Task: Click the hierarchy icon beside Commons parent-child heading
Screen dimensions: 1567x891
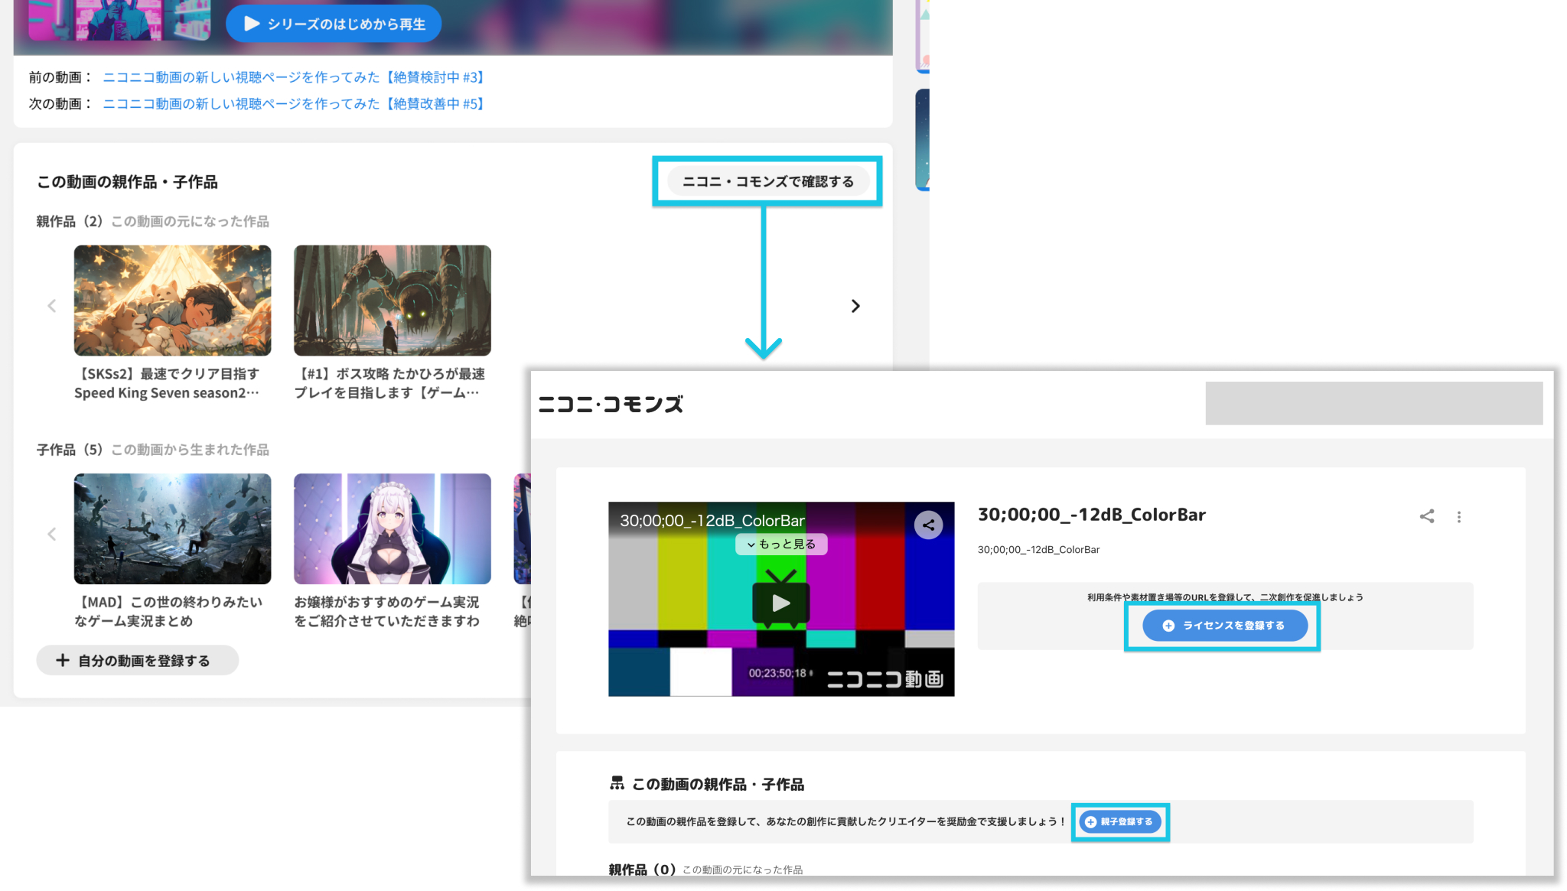Action: (x=617, y=783)
